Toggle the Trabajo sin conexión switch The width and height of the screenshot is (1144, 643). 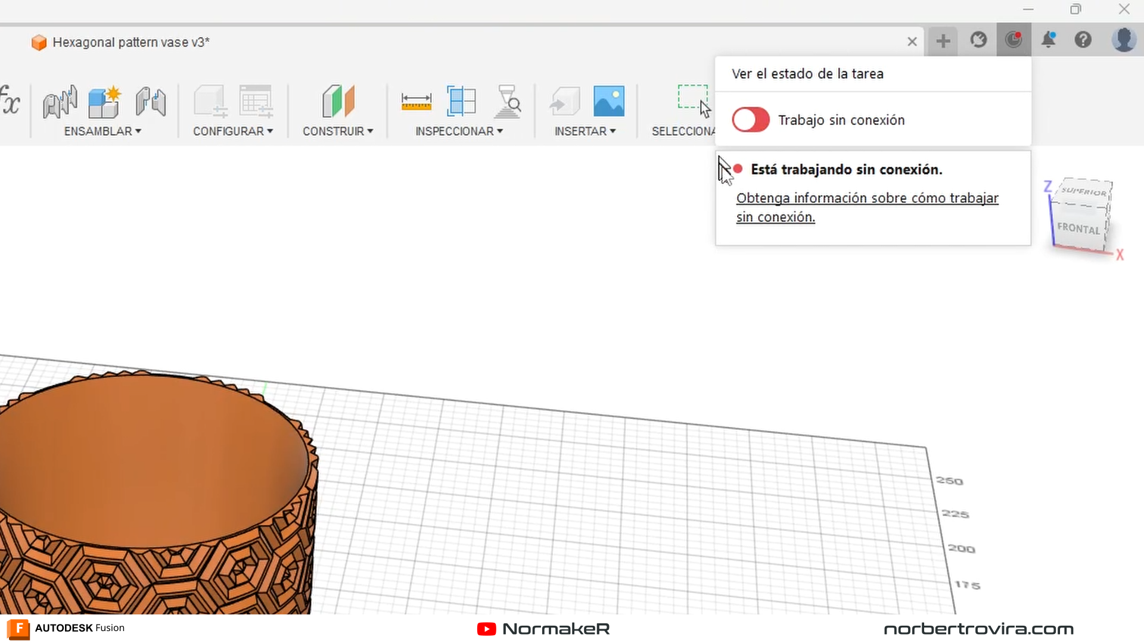(751, 120)
